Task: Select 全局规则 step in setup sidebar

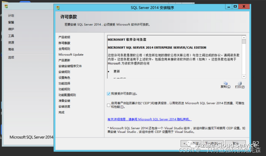Action: [x=64, y=49]
